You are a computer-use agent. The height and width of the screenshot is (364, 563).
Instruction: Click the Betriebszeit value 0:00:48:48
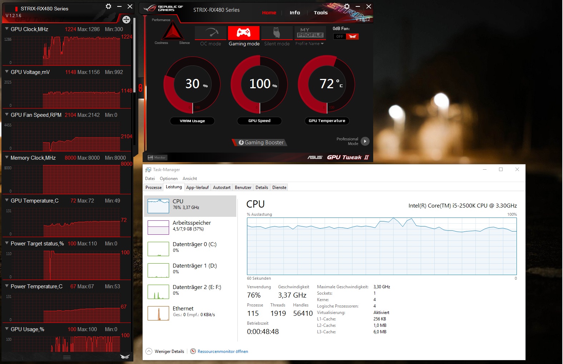tap(263, 331)
